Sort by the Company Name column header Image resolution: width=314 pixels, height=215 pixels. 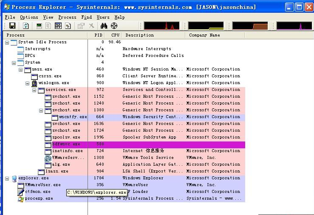pos(215,35)
